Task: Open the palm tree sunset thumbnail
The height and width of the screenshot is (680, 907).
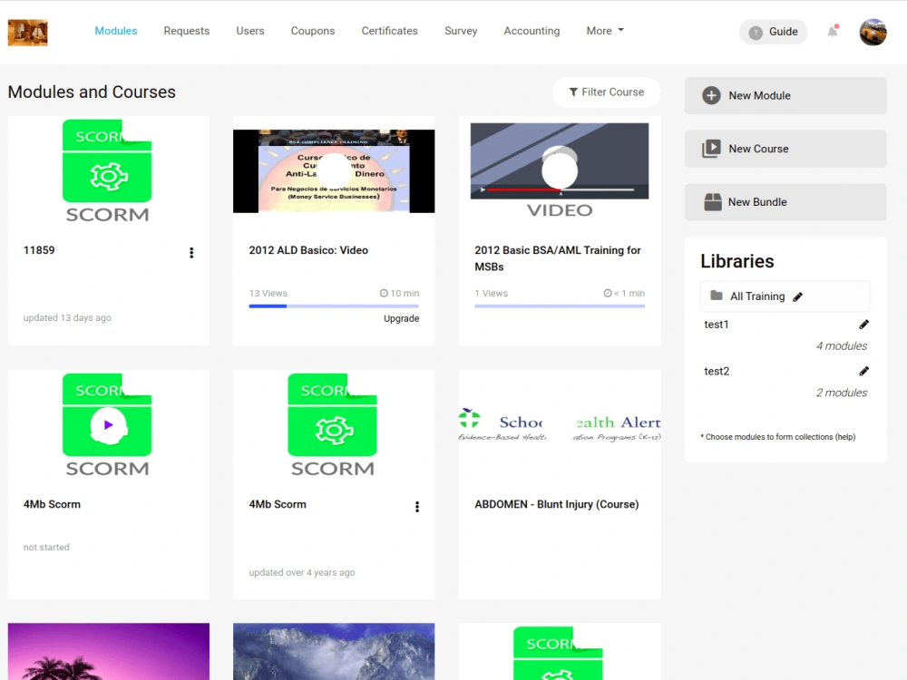Action: [109, 651]
